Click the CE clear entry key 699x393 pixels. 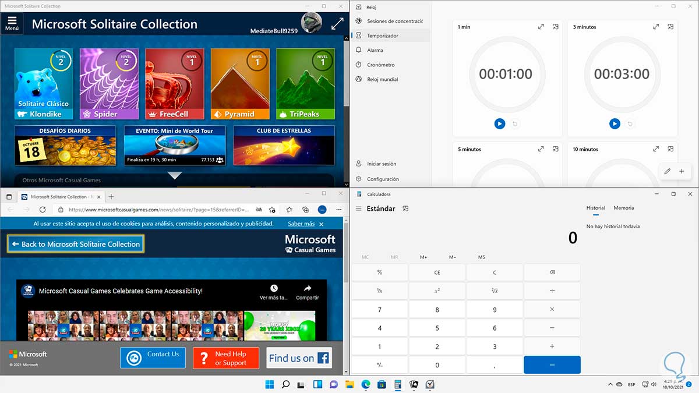[437, 272]
